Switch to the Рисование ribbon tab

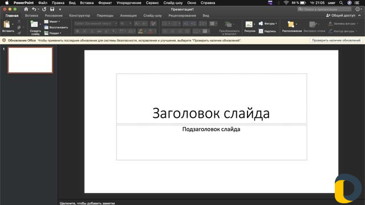54,15
